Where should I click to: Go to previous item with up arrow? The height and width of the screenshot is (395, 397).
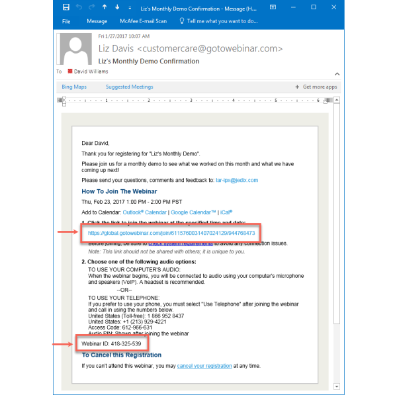tap(105, 7)
